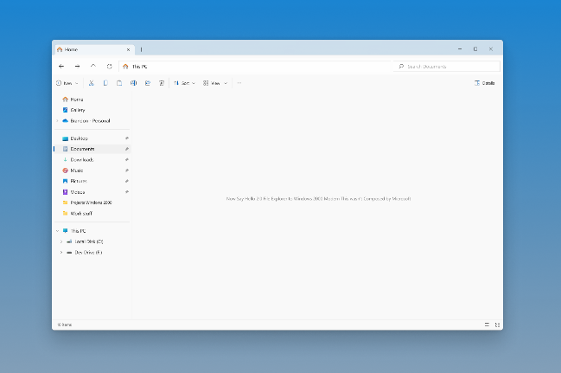Open Gallery in the navigation pane
Screen dimensions: 561x373
click(92, 111)
